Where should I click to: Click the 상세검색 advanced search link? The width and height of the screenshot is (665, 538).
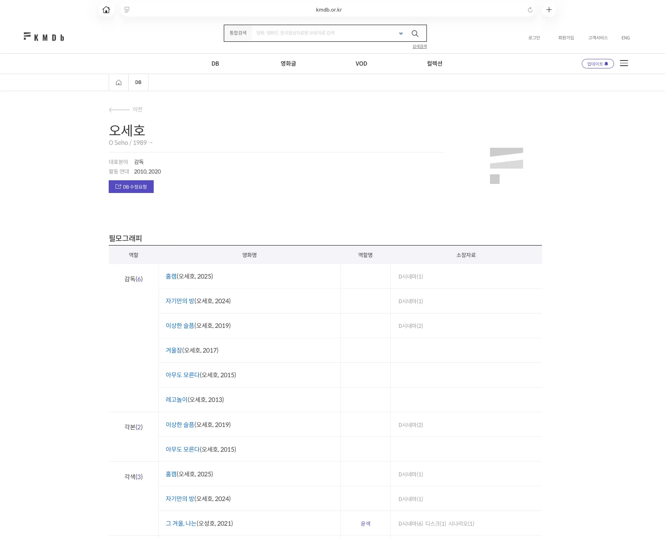click(x=419, y=47)
